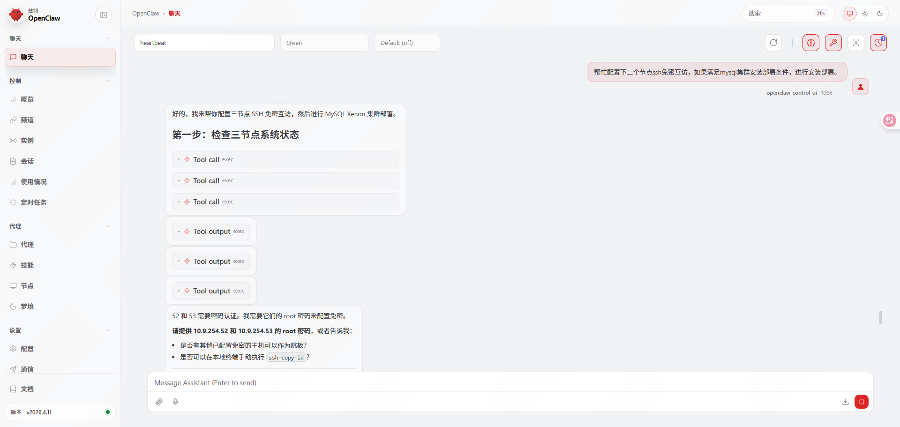Screen dimensions: 900x427
Task: Click the 梦境 moon icon
Action: click(x=13, y=307)
